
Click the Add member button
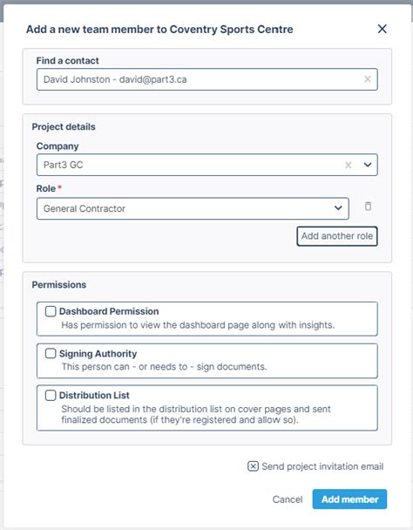click(x=349, y=499)
